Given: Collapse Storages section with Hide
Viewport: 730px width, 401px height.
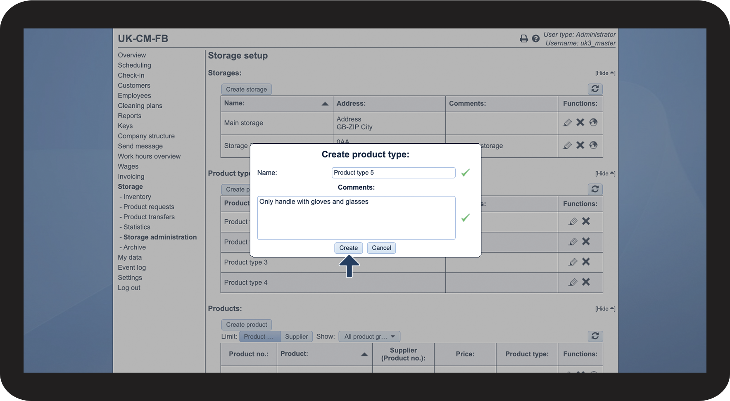Looking at the screenshot, I should click(x=605, y=73).
